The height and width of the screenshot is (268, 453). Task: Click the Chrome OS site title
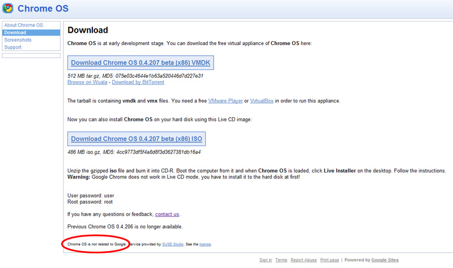(x=43, y=8)
